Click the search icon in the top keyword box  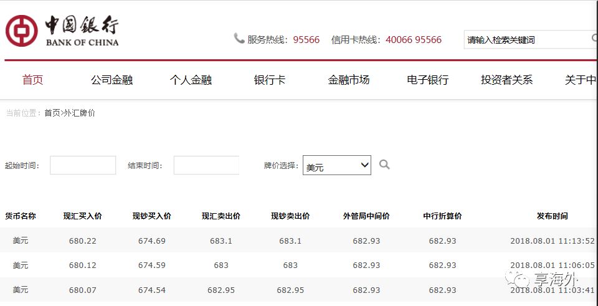(x=594, y=38)
